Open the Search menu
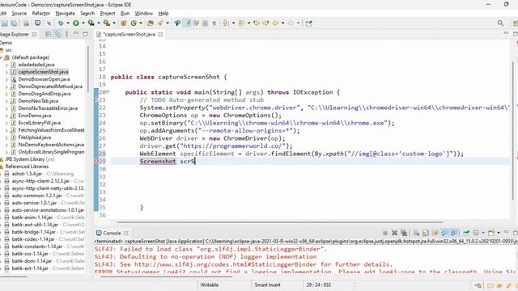 click(87, 14)
